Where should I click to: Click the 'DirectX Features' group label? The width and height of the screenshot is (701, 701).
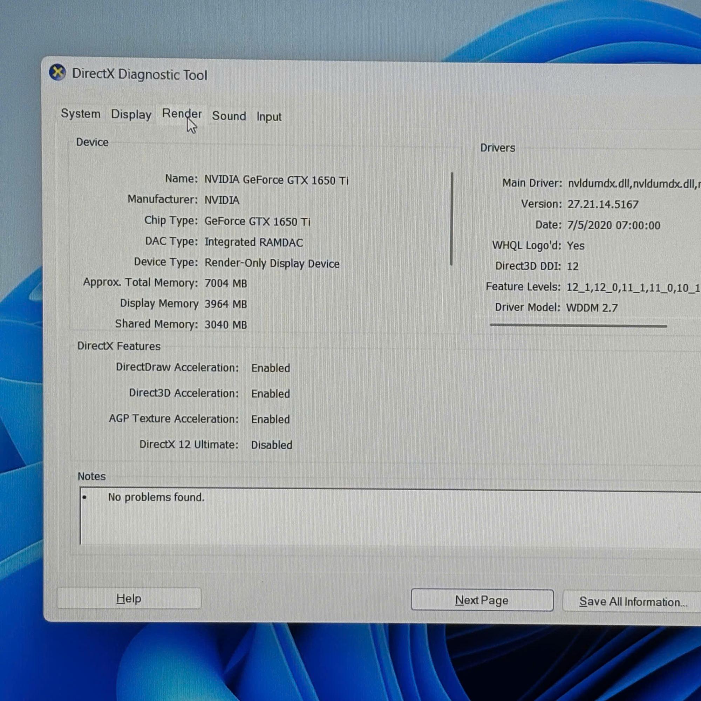[119, 346]
